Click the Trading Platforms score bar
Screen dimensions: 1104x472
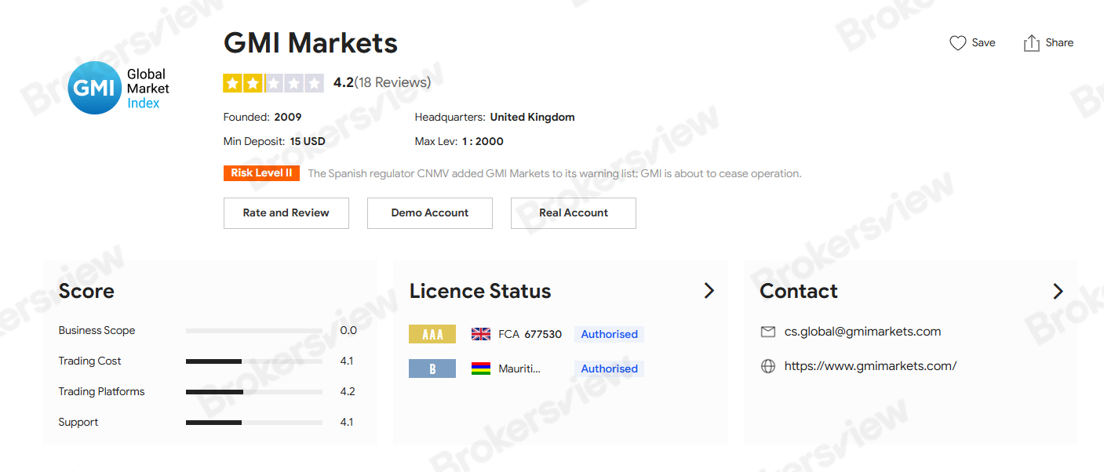[253, 391]
